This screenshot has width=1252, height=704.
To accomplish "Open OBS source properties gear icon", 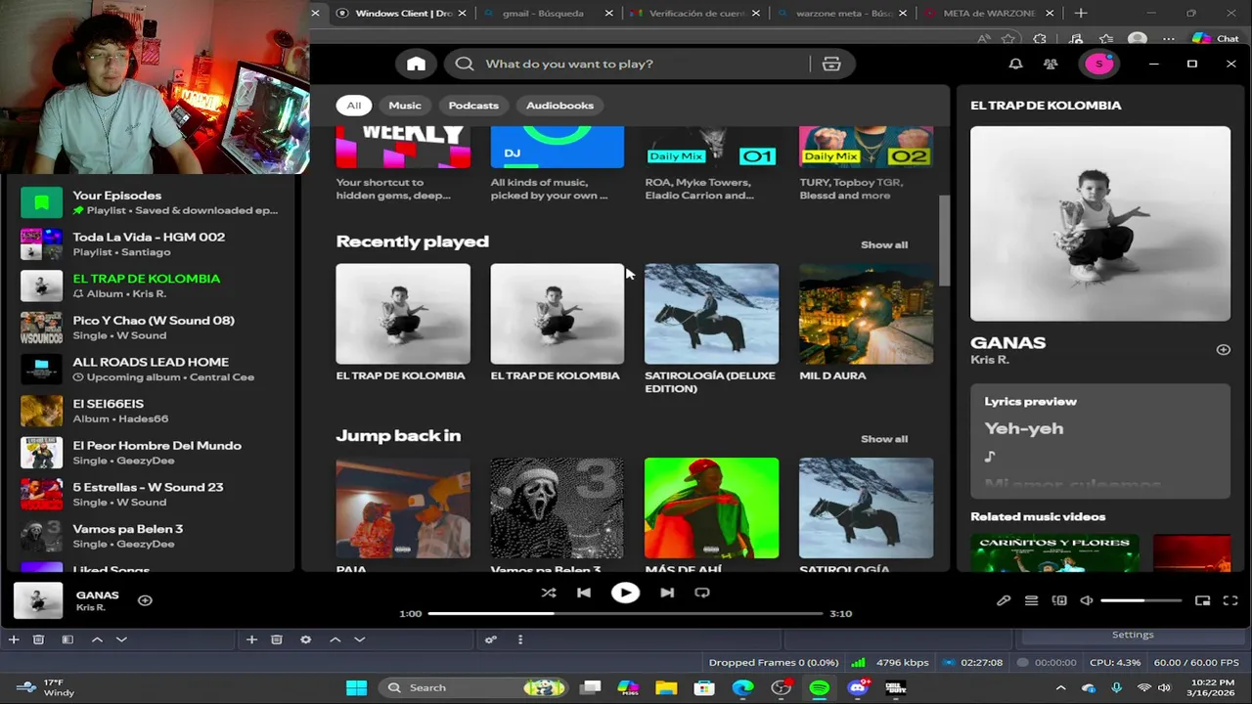I will click(305, 639).
